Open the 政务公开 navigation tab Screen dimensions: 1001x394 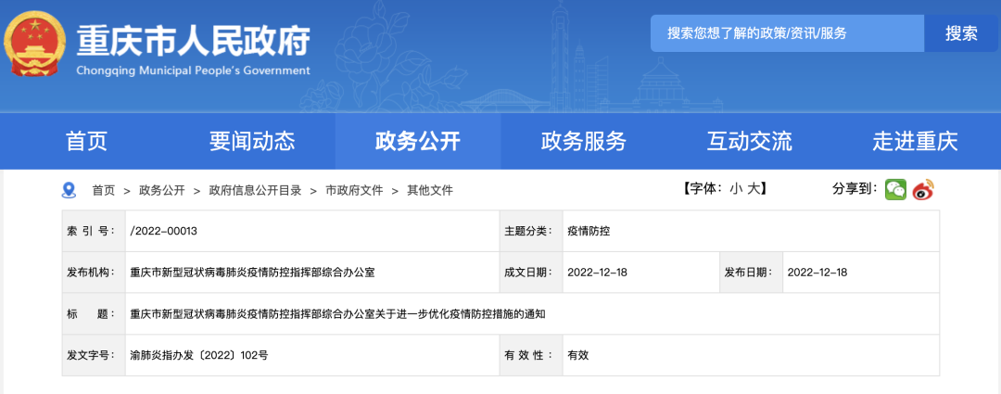coord(418,141)
